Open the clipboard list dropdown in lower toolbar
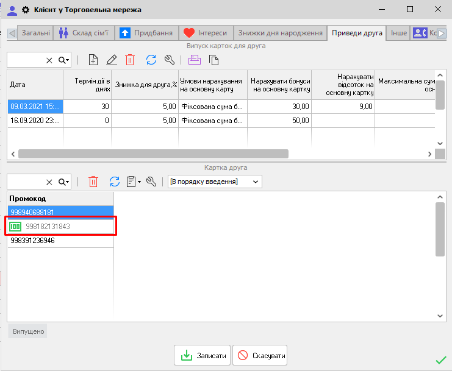 click(x=134, y=182)
